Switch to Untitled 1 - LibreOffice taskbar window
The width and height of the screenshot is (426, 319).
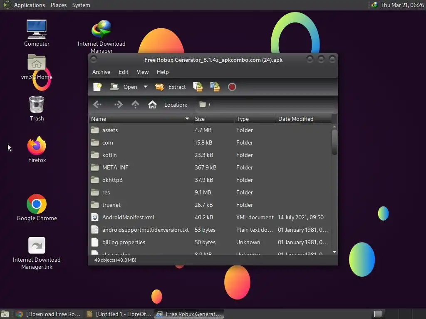[x=119, y=314]
